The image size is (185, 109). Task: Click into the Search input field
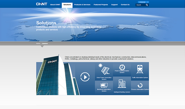140,5
